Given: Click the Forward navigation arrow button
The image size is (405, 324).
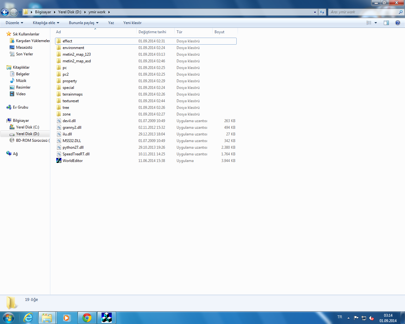Looking at the screenshot, I should point(14,12).
